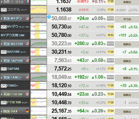Expand the 独国 DAX row arrow
The image size is (139, 119).
[x=2, y=111]
